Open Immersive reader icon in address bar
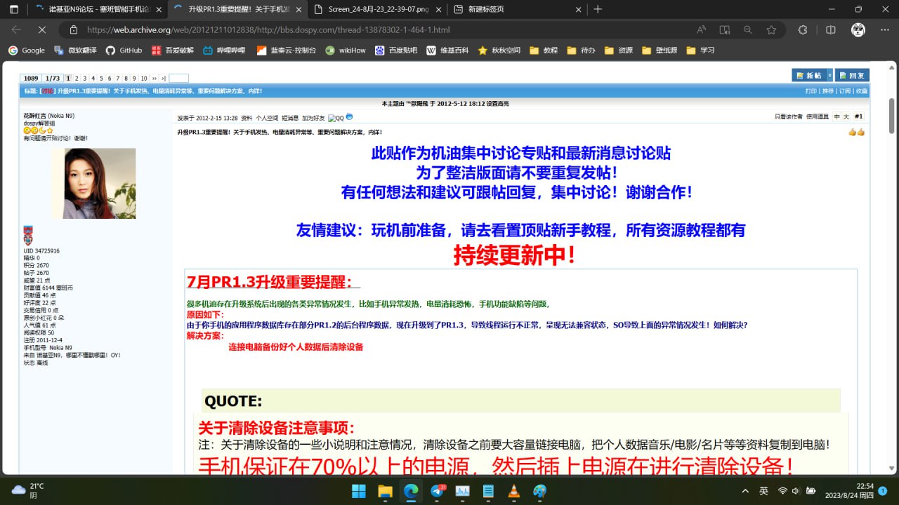 [x=724, y=30]
